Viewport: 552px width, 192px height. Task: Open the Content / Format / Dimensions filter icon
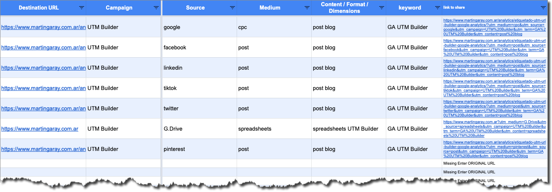click(382, 7)
